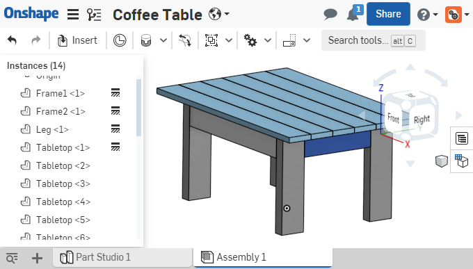473x269 pixels.
Task: Expand the gears tool dropdown arrow
Action: 268,40
